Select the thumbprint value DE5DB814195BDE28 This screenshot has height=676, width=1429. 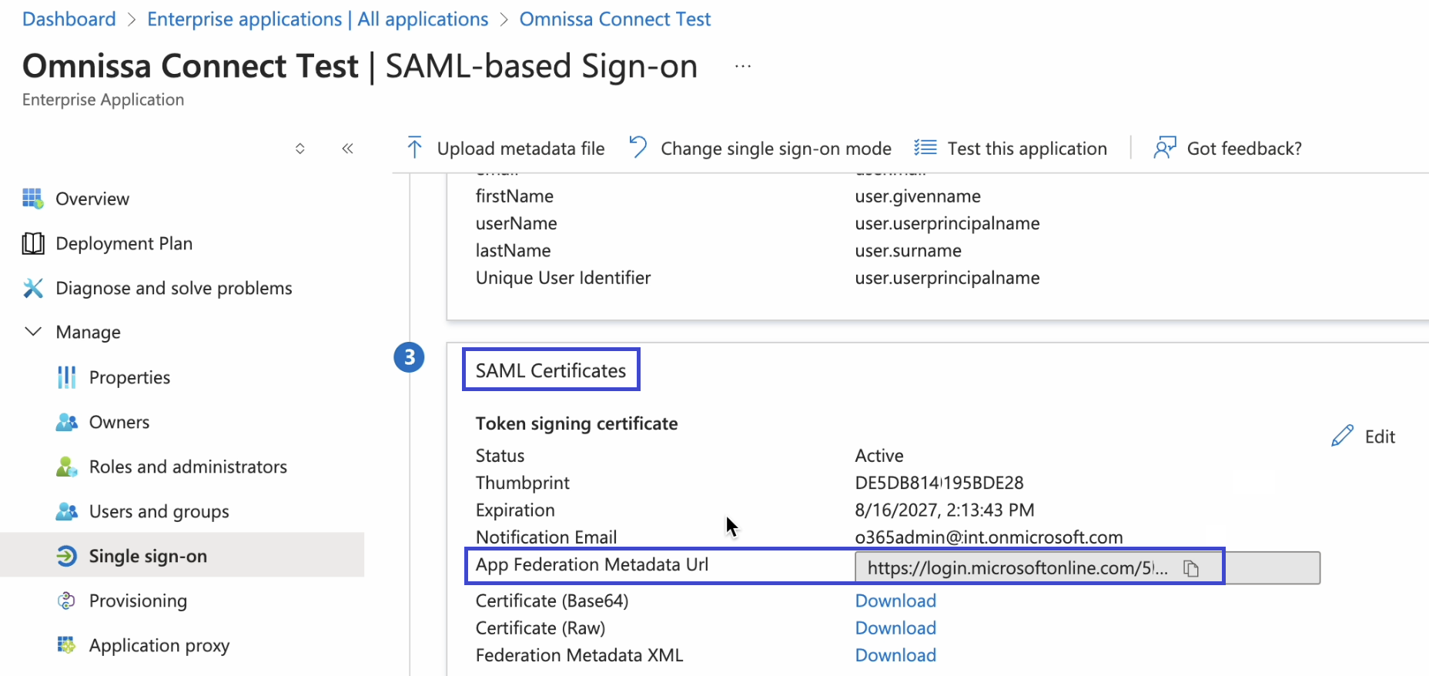(939, 483)
